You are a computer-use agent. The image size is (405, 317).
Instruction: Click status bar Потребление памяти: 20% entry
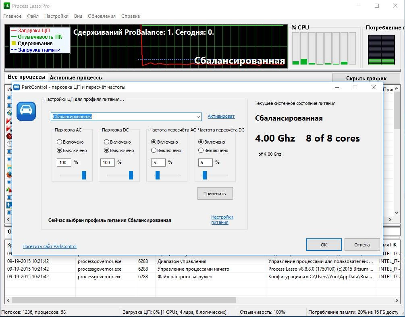(x=353, y=312)
